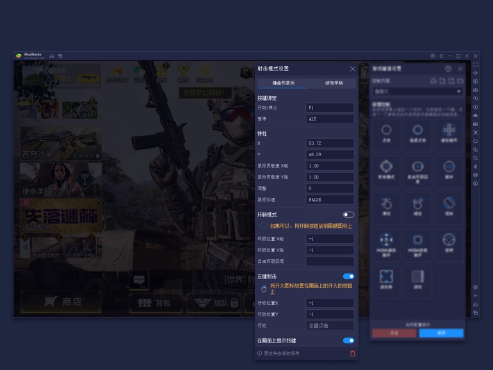Click the export scheme icon
The image size is (493, 370).
(x=451, y=81)
